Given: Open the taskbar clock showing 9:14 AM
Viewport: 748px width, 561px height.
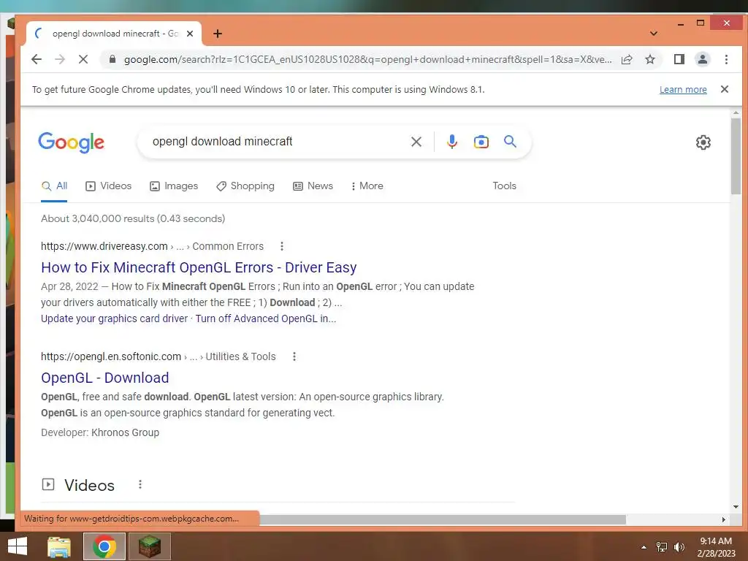Looking at the screenshot, I should [716, 547].
